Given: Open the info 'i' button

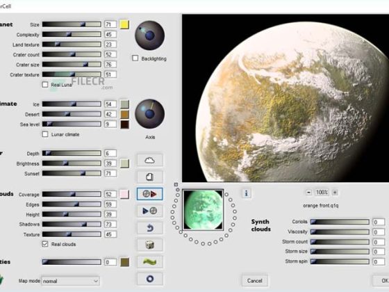Looking at the screenshot, I should click(246, 193).
